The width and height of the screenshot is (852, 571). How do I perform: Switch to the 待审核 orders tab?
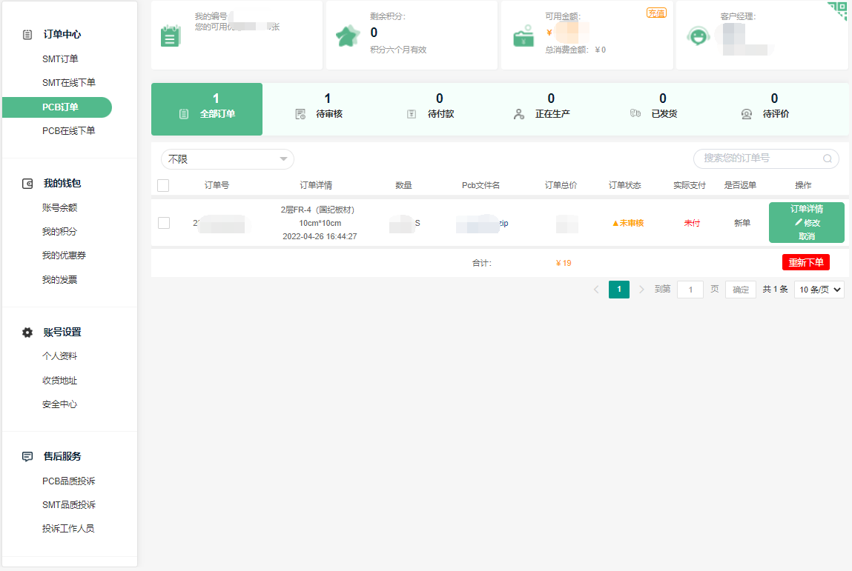click(x=328, y=107)
